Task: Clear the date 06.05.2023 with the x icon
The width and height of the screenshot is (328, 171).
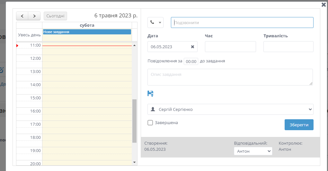Action: 192,47
